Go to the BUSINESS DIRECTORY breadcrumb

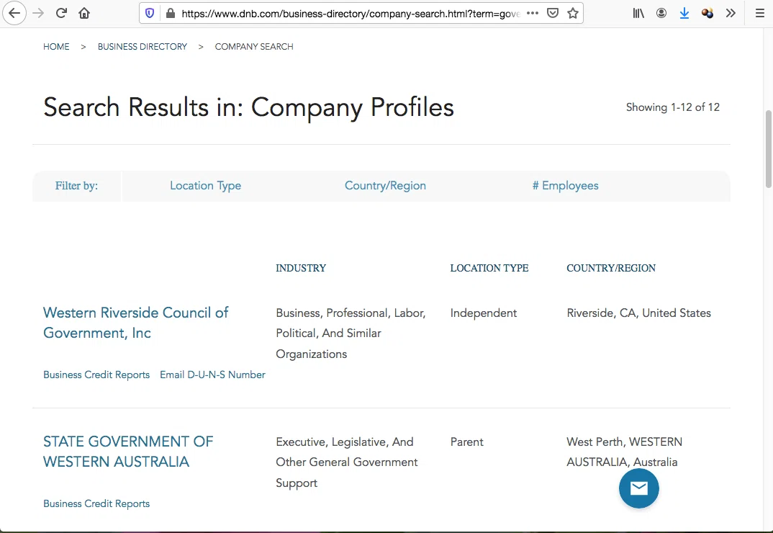pos(142,46)
